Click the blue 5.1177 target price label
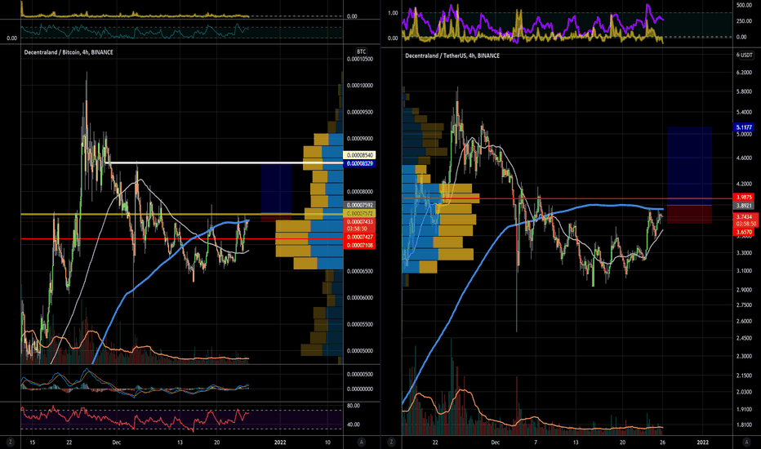The width and height of the screenshot is (761, 449). 744,127
